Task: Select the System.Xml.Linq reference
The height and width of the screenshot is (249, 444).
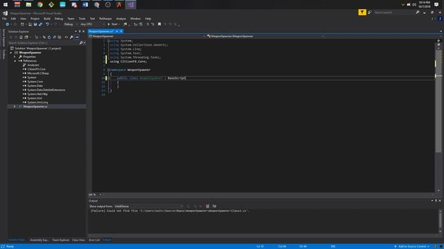Action: tap(37, 102)
